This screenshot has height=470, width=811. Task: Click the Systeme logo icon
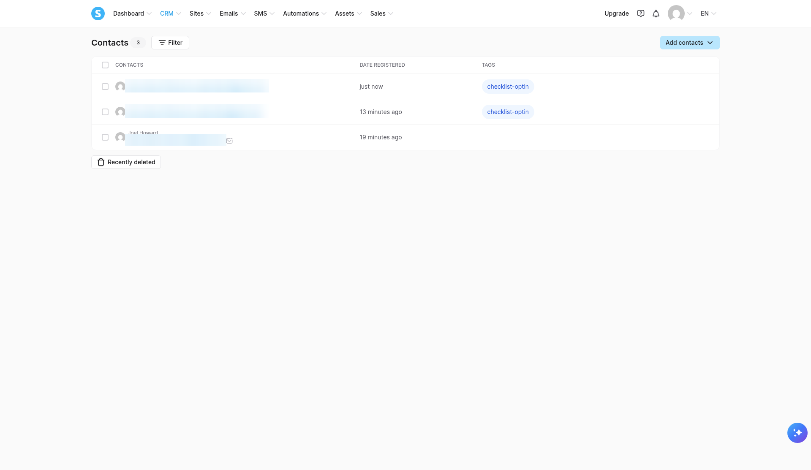coord(98,14)
